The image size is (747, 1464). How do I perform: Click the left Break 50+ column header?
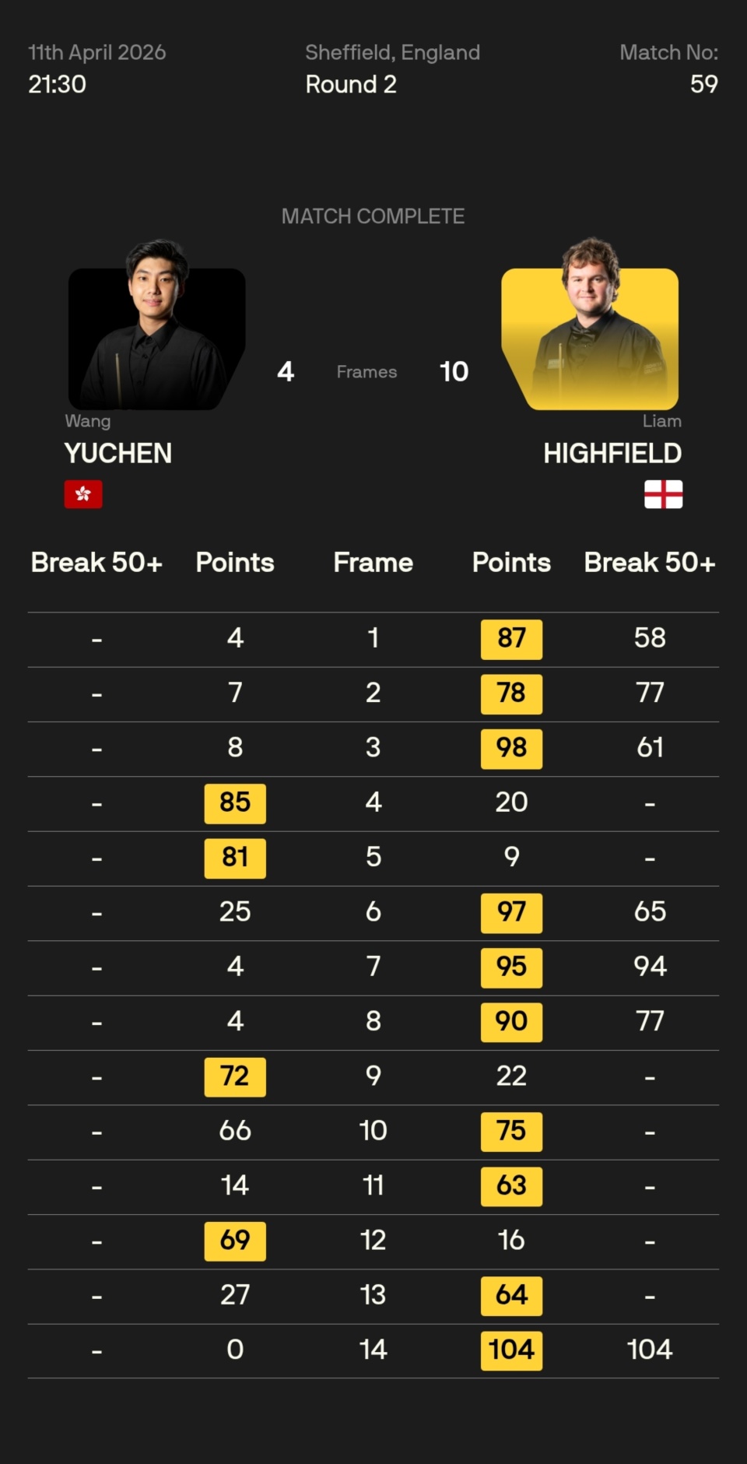point(96,563)
